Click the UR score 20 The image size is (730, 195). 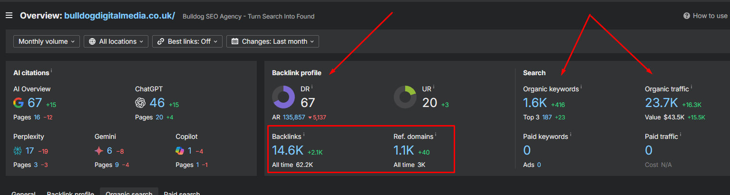coord(429,103)
